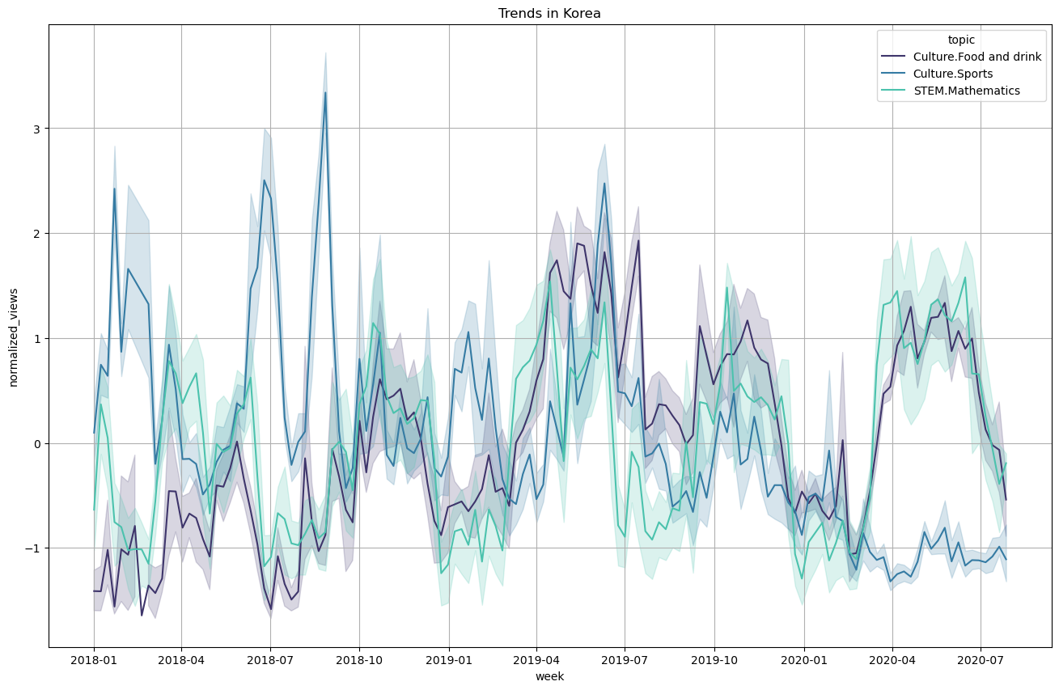1059x690 pixels.
Task: Click the y-axis tick label 1
Action: [39, 338]
